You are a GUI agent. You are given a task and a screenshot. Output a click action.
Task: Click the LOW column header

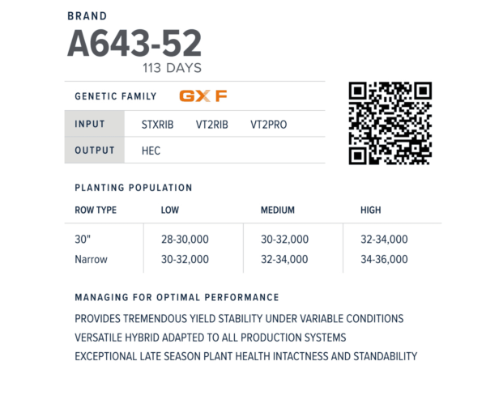tap(170, 210)
